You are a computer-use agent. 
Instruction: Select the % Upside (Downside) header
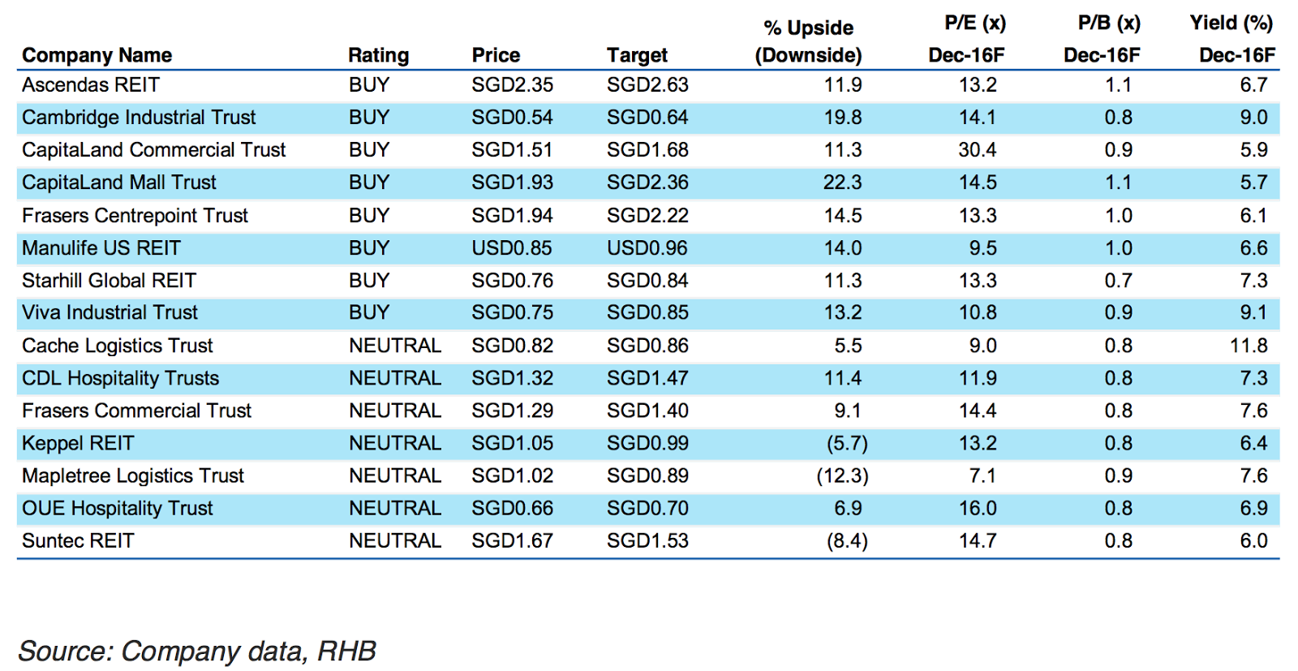click(x=808, y=41)
